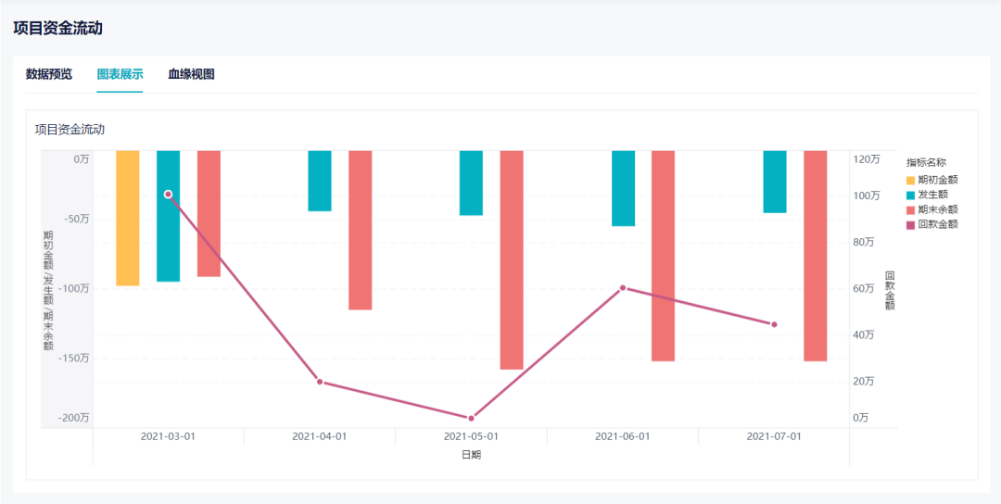Select the teal 发生额 bar for 2021-04-01
This screenshot has width=1001, height=504.
click(x=320, y=181)
